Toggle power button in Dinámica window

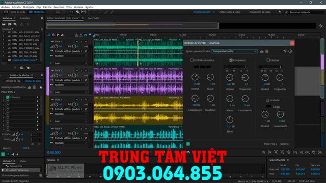188,143
